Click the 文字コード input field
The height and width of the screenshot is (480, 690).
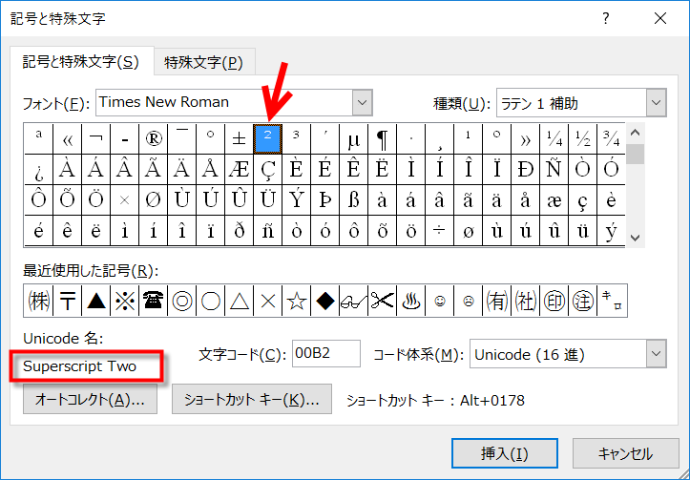coord(325,354)
